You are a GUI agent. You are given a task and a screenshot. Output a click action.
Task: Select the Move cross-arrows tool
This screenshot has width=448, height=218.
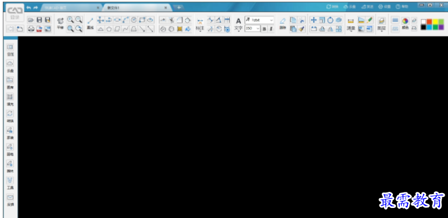pyautogui.click(x=314, y=20)
